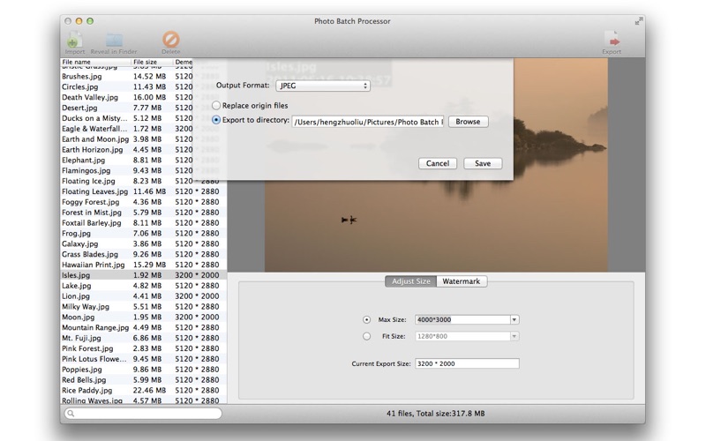The image size is (706, 441).
Task: Select the highlighted Isles.jpg row
Action: [x=143, y=275]
